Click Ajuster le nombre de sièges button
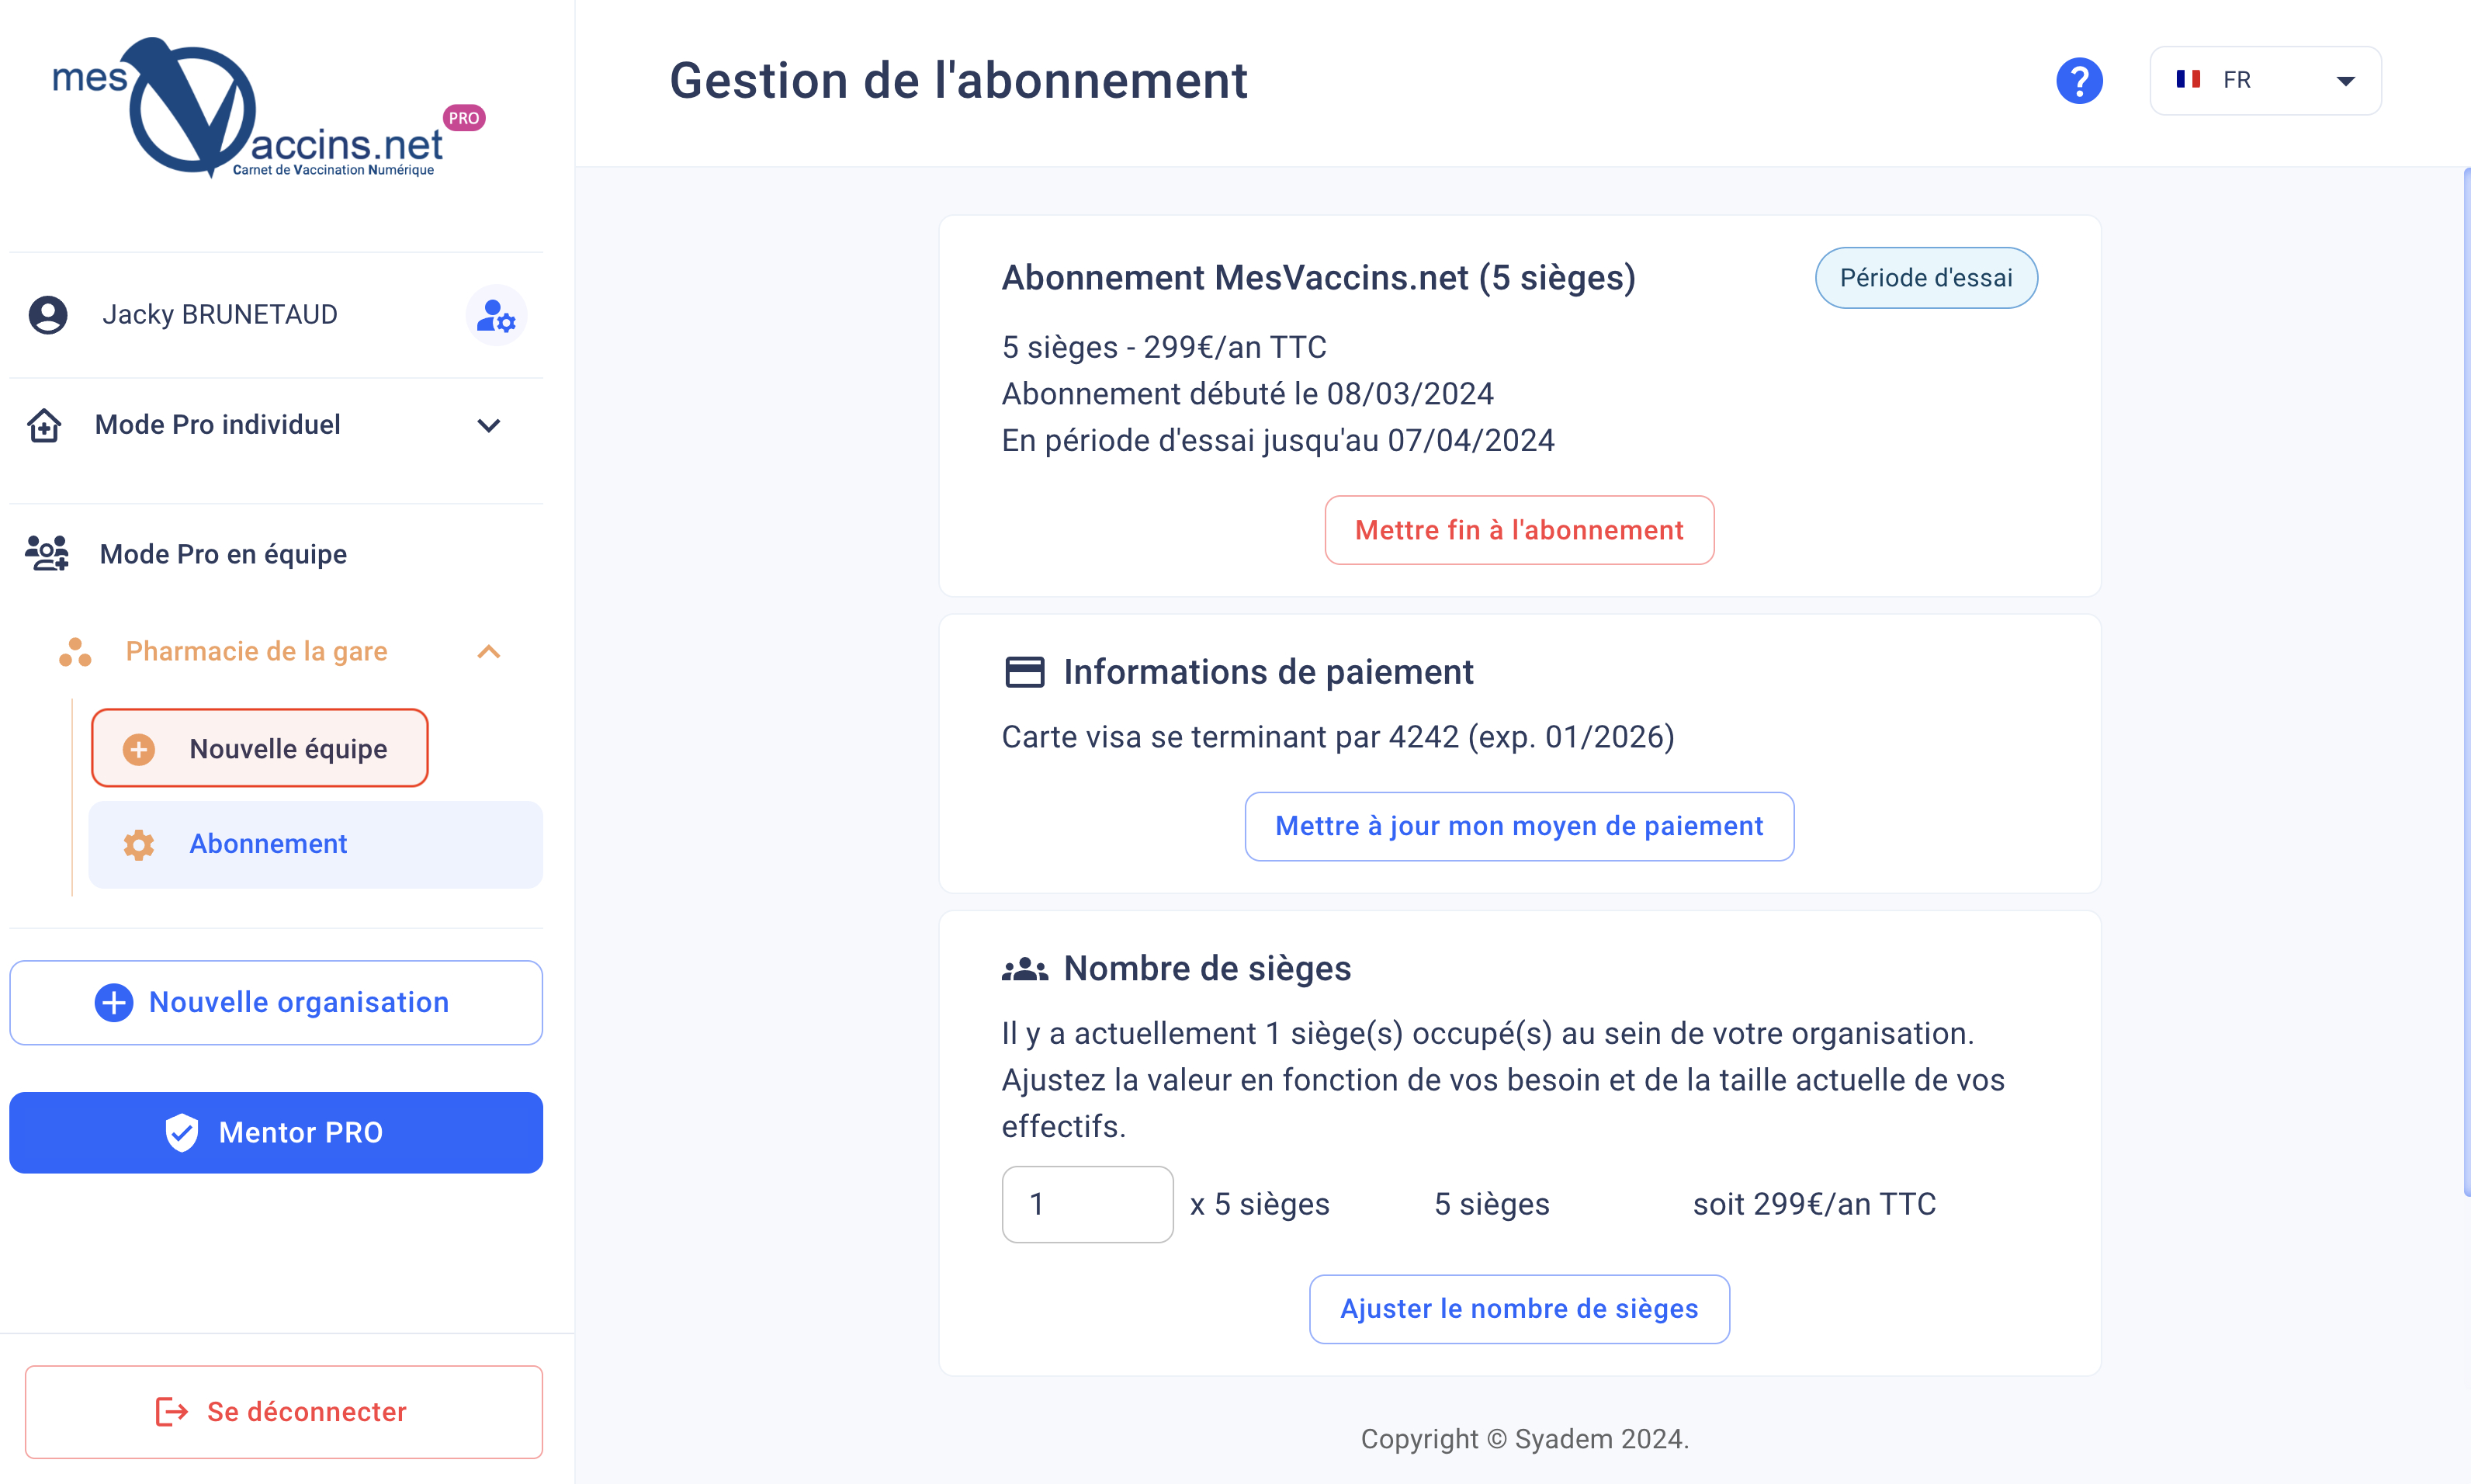This screenshot has height=1484, width=2471. (x=1520, y=1309)
